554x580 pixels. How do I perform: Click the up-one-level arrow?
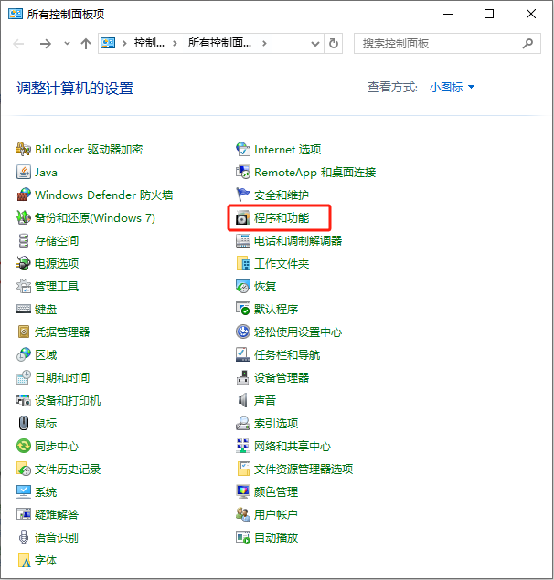tap(86, 44)
